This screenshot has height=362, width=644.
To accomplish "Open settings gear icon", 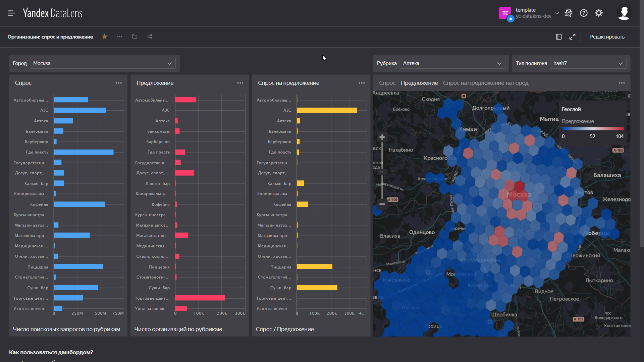I will click(599, 13).
